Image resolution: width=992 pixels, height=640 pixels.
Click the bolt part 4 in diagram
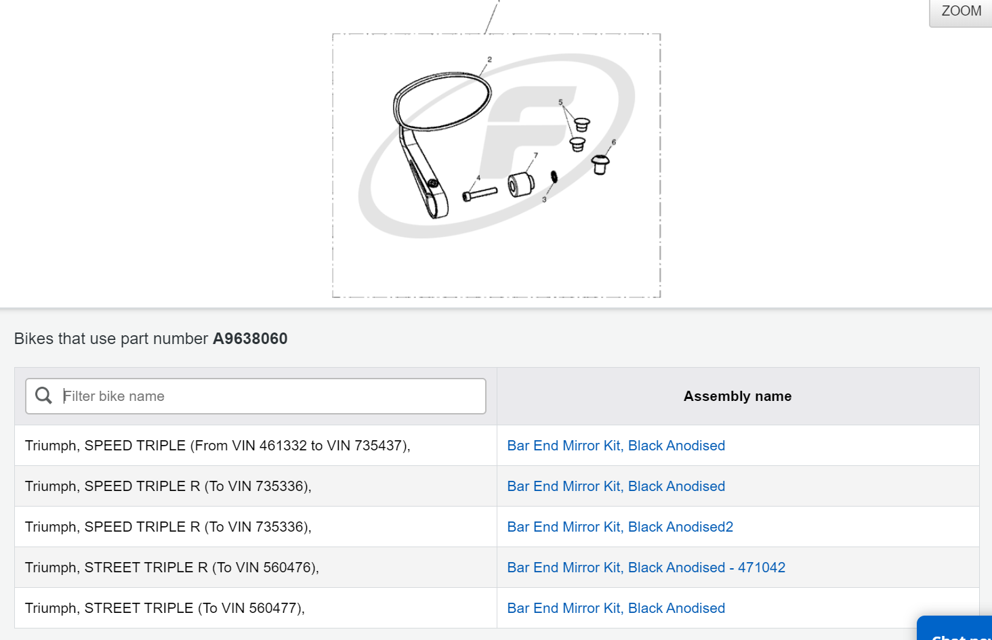click(x=480, y=194)
